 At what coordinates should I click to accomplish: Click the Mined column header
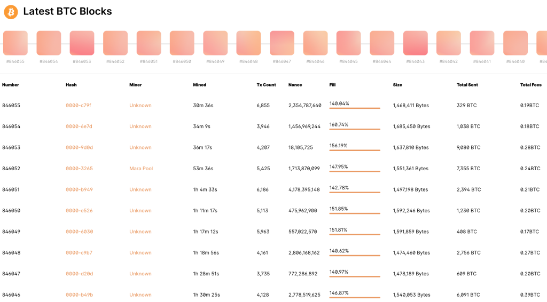pos(199,85)
